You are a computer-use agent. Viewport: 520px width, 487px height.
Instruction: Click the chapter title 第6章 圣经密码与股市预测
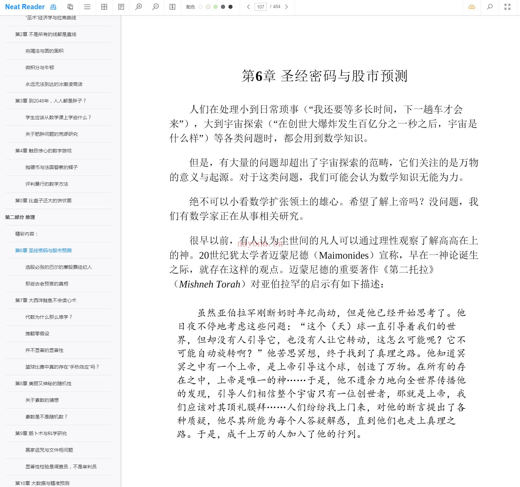click(324, 76)
